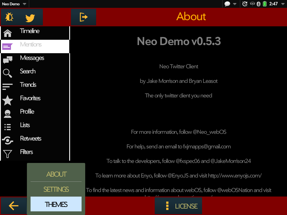This screenshot has width=287, height=215.
Task: Select THEMES in the popup menu
Action: coord(56,204)
